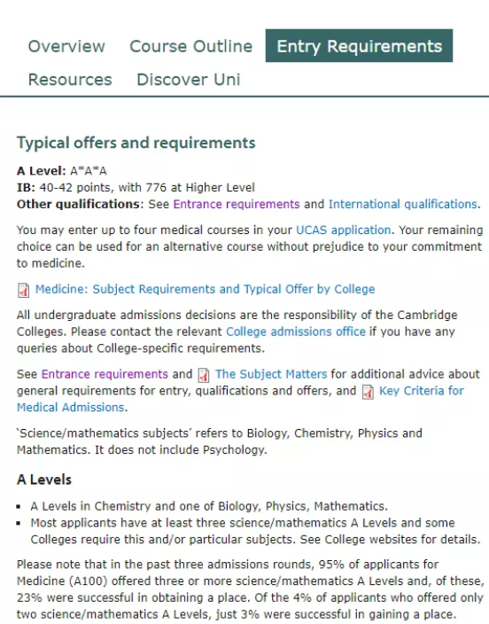Click PDF icon beside Medicine Subject Requirements
Screen dimensions: 489x624
[23, 290]
